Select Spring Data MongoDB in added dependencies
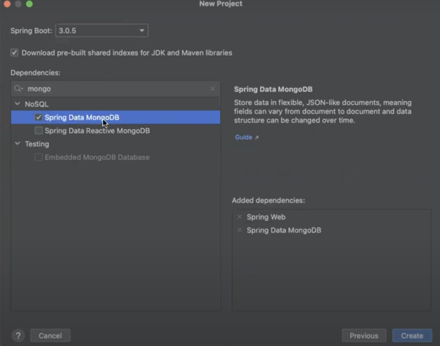This screenshot has width=440, height=346. click(x=284, y=230)
